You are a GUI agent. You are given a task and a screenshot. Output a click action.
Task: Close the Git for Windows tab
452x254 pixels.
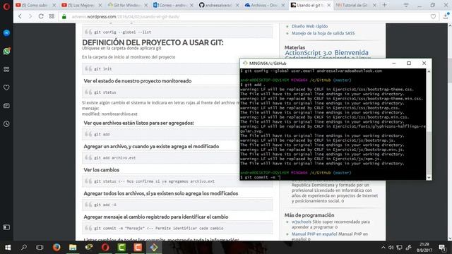pyautogui.click(x=146, y=5)
